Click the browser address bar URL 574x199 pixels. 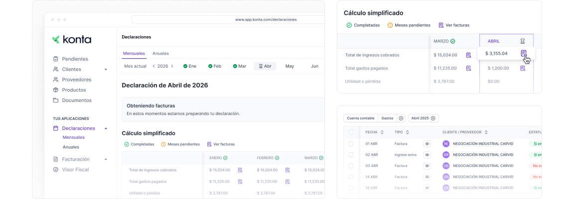266,20
